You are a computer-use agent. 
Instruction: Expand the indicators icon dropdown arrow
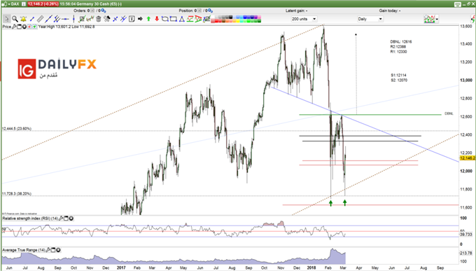point(437,19)
